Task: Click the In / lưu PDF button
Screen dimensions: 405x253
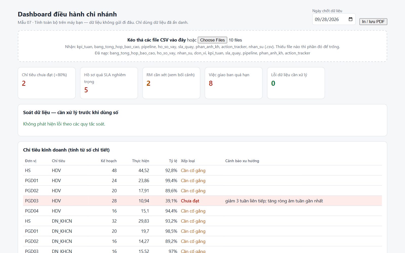Action: pyautogui.click(x=373, y=22)
